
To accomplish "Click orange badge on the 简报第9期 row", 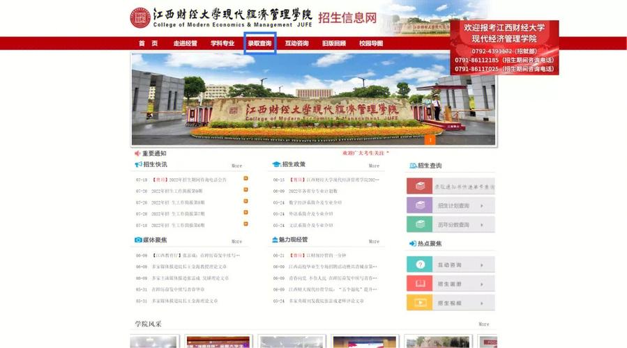I will click(x=246, y=190).
